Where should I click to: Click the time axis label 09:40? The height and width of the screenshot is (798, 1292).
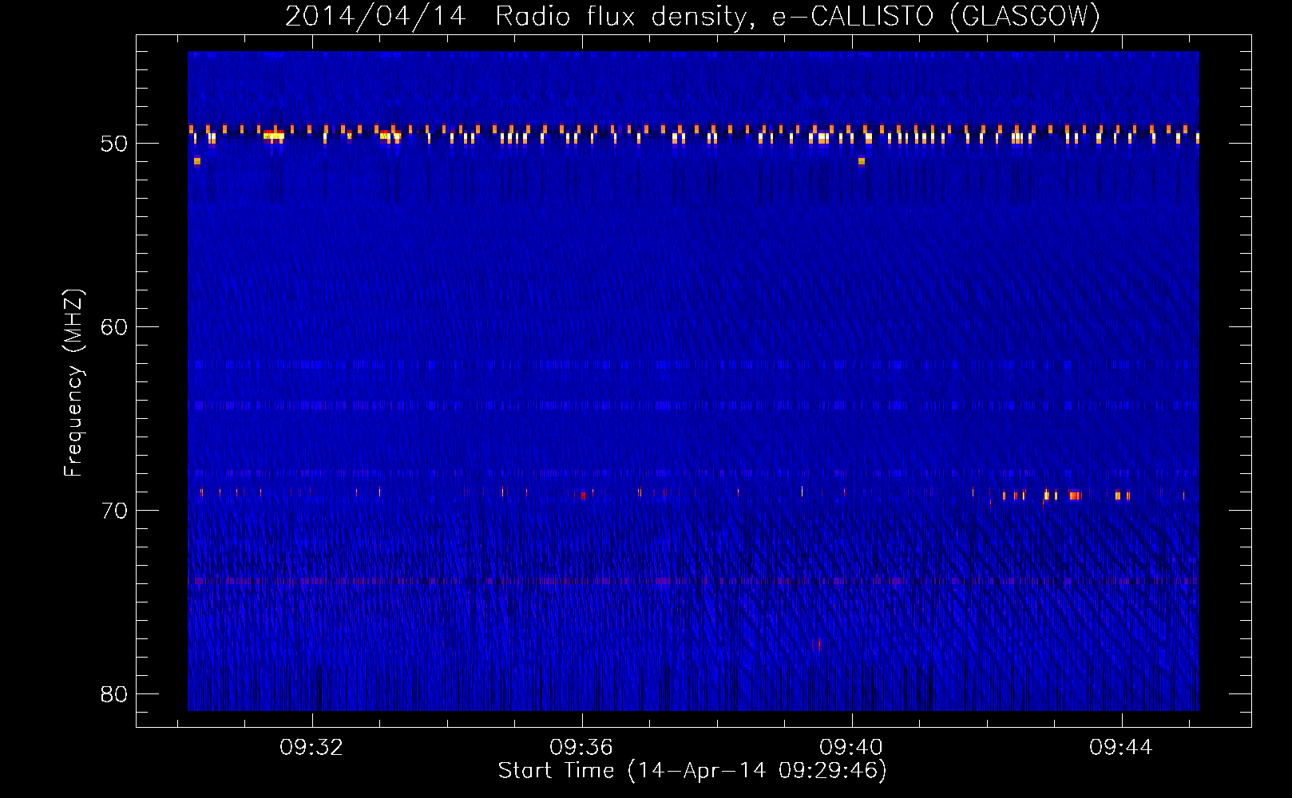(x=851, y=747)
